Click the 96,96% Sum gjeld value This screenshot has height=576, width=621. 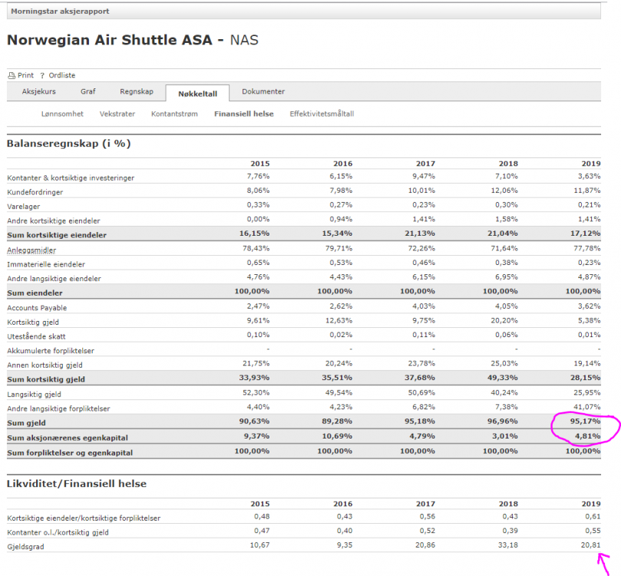pos(503,422)
